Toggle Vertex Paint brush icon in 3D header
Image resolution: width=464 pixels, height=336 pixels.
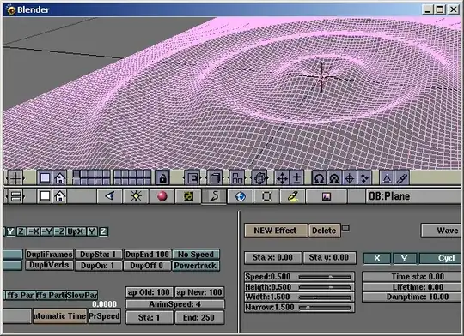pyautogui.click(x=402, y=178)
